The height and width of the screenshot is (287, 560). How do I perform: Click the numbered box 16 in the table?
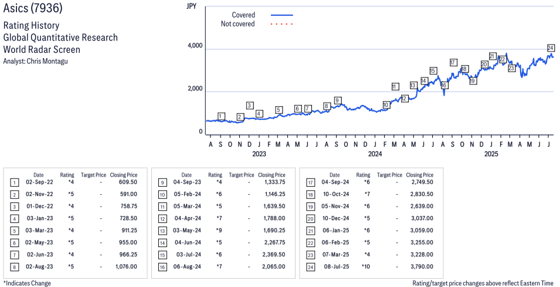[x=162, y=267]
